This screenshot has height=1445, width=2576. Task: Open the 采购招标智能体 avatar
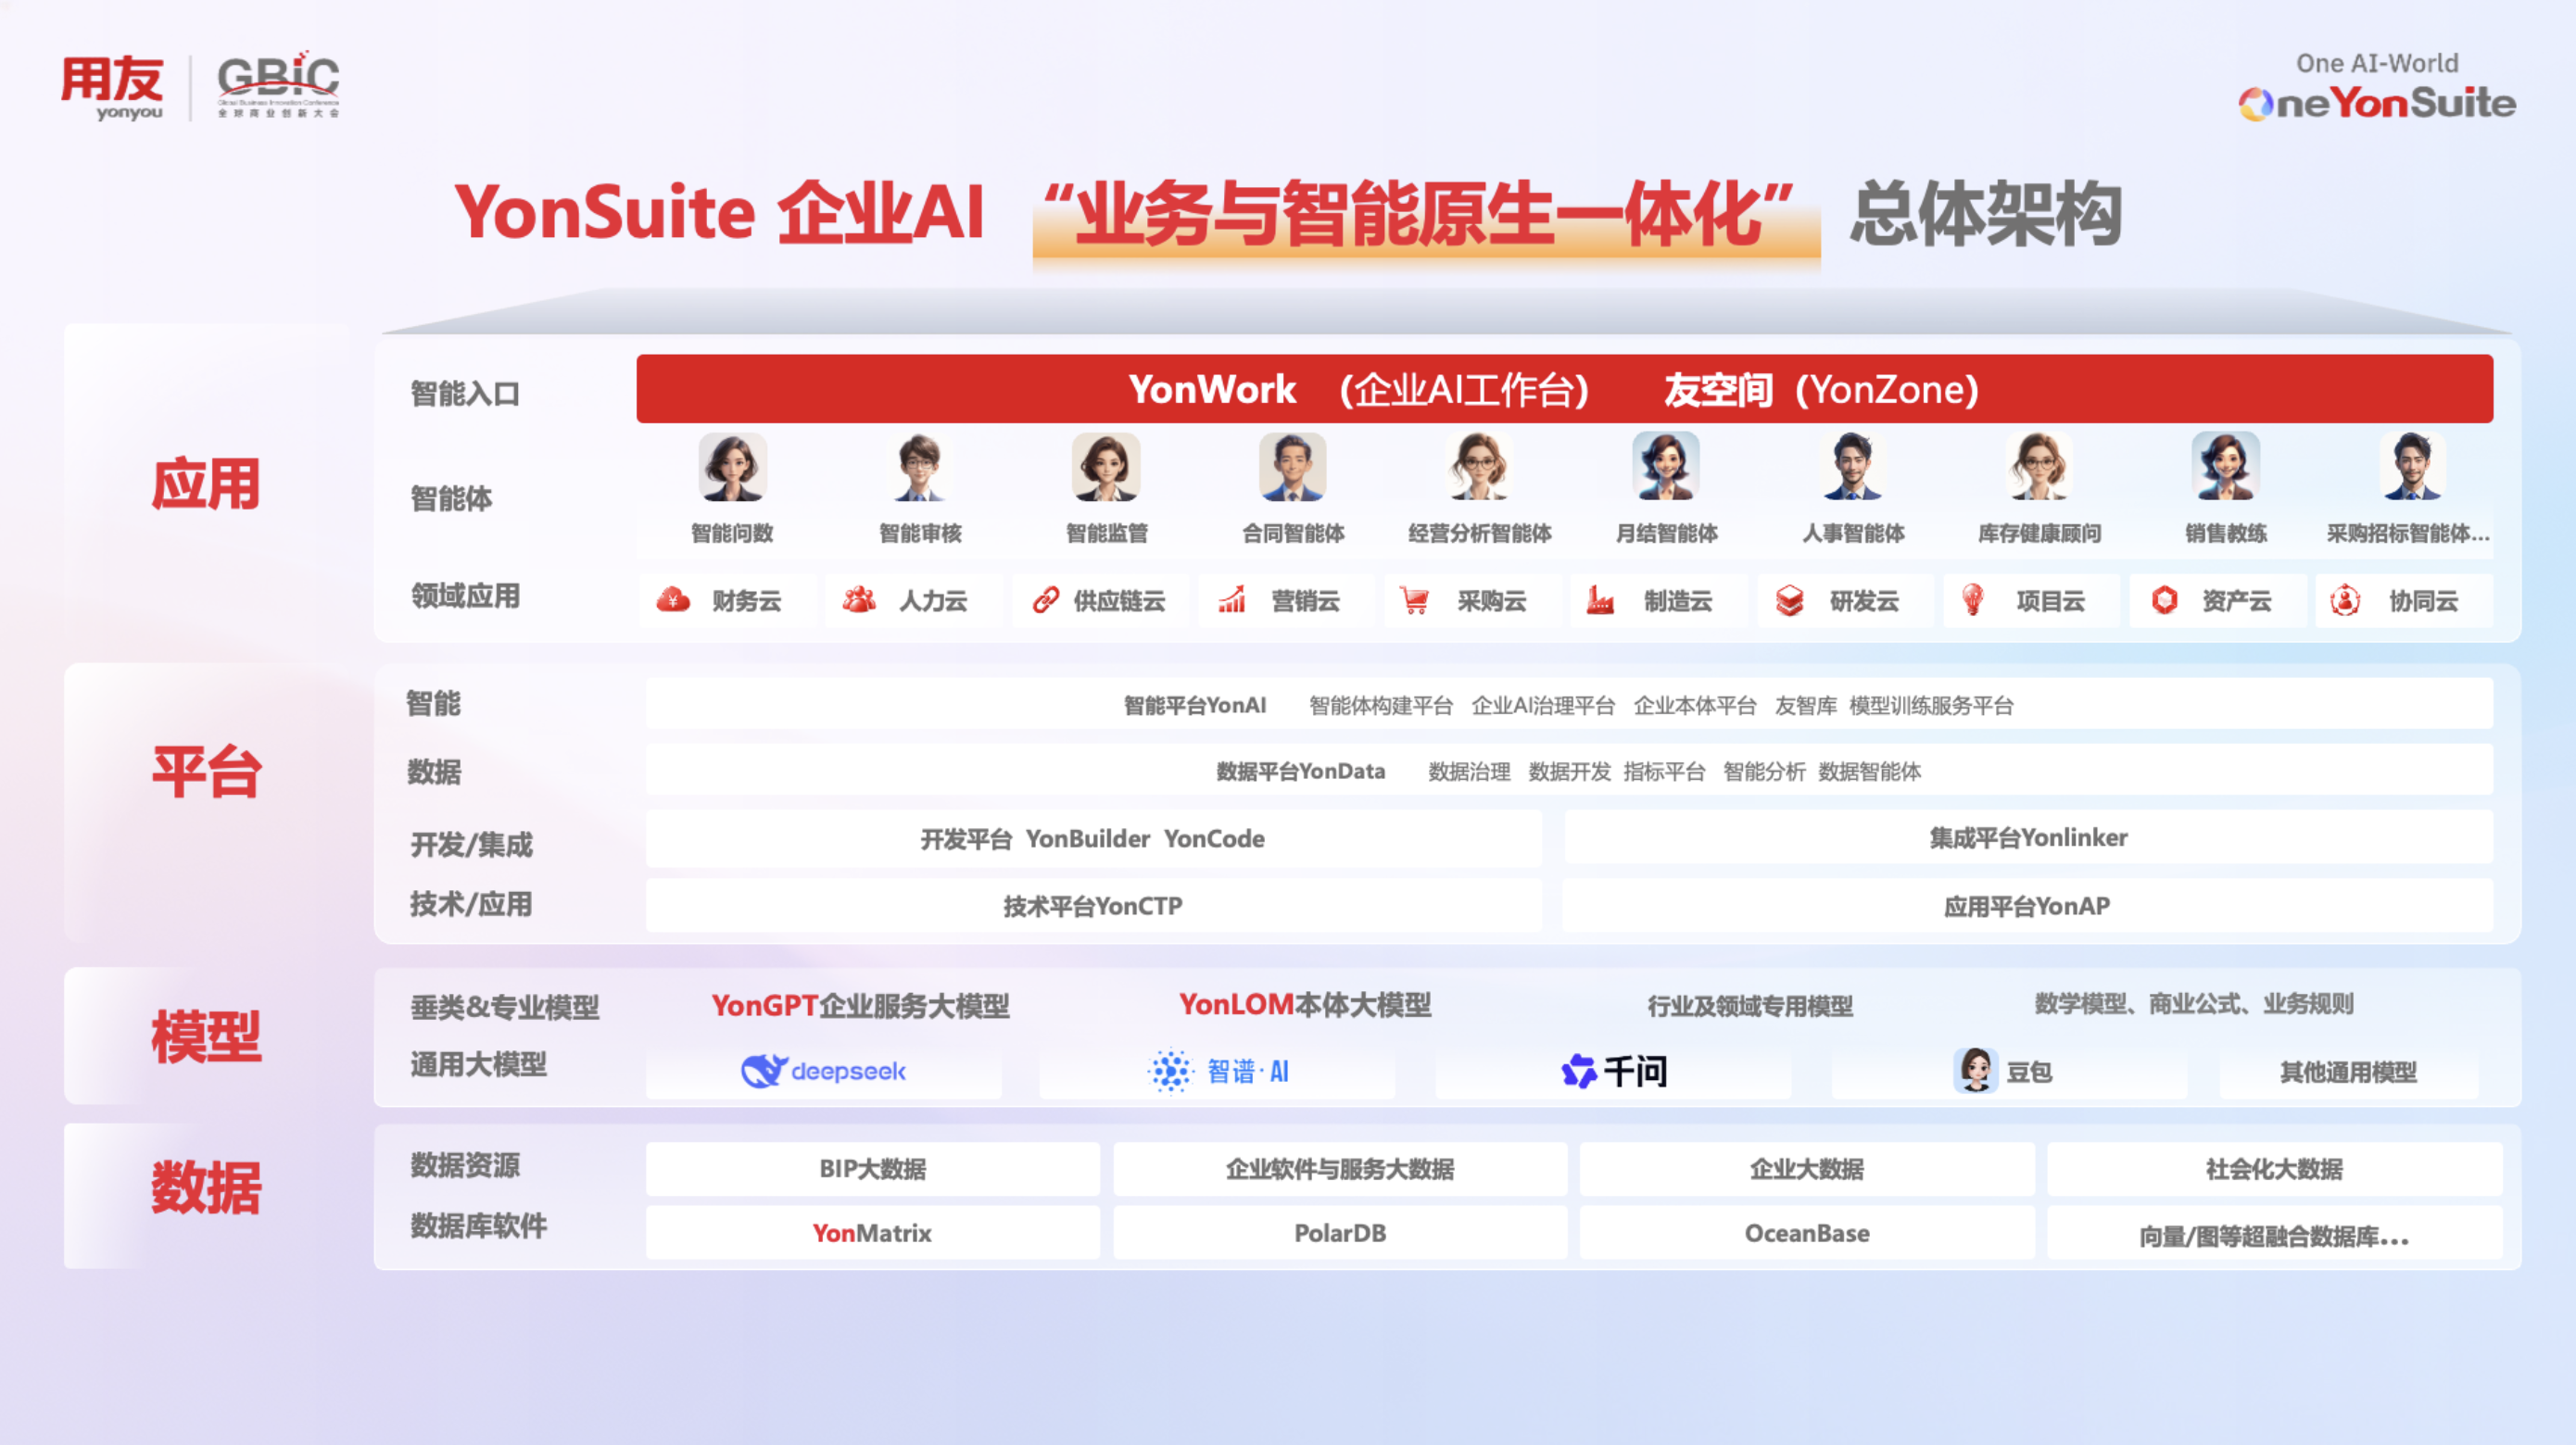tap(2412, 467)
